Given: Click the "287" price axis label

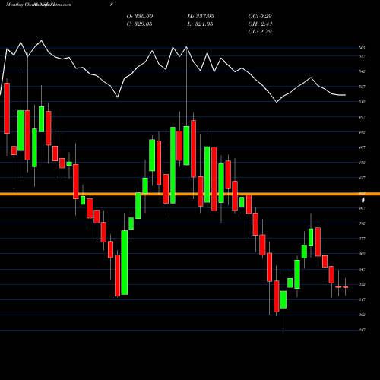Looking at the screenshot, I should point(362,330).
